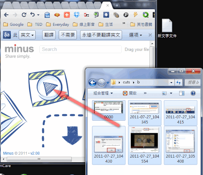Click the minus logo

coord(19,49)
